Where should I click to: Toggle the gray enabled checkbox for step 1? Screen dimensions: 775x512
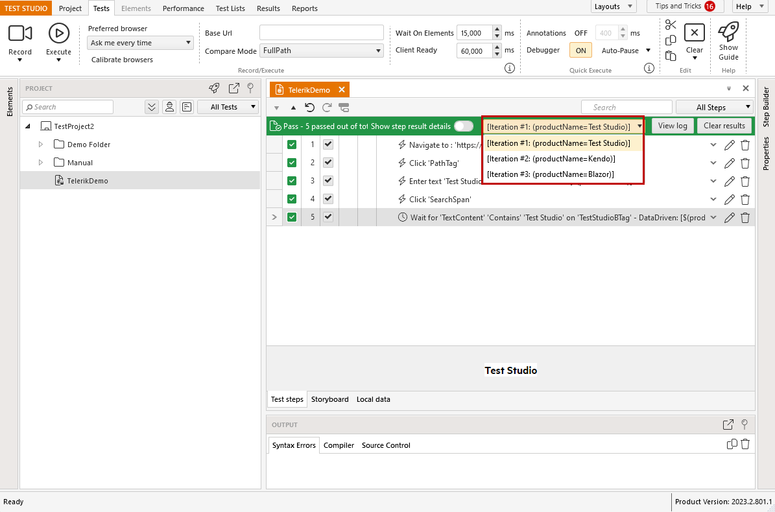click(328, 144)
